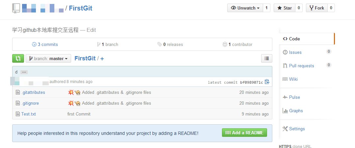355x148 pixels.
Task: Click the Pull requests count badge
Action: tap(329, 65)
